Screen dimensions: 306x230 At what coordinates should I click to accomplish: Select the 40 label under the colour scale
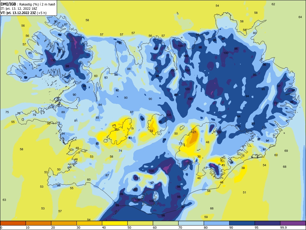click(x=104, y=228)
